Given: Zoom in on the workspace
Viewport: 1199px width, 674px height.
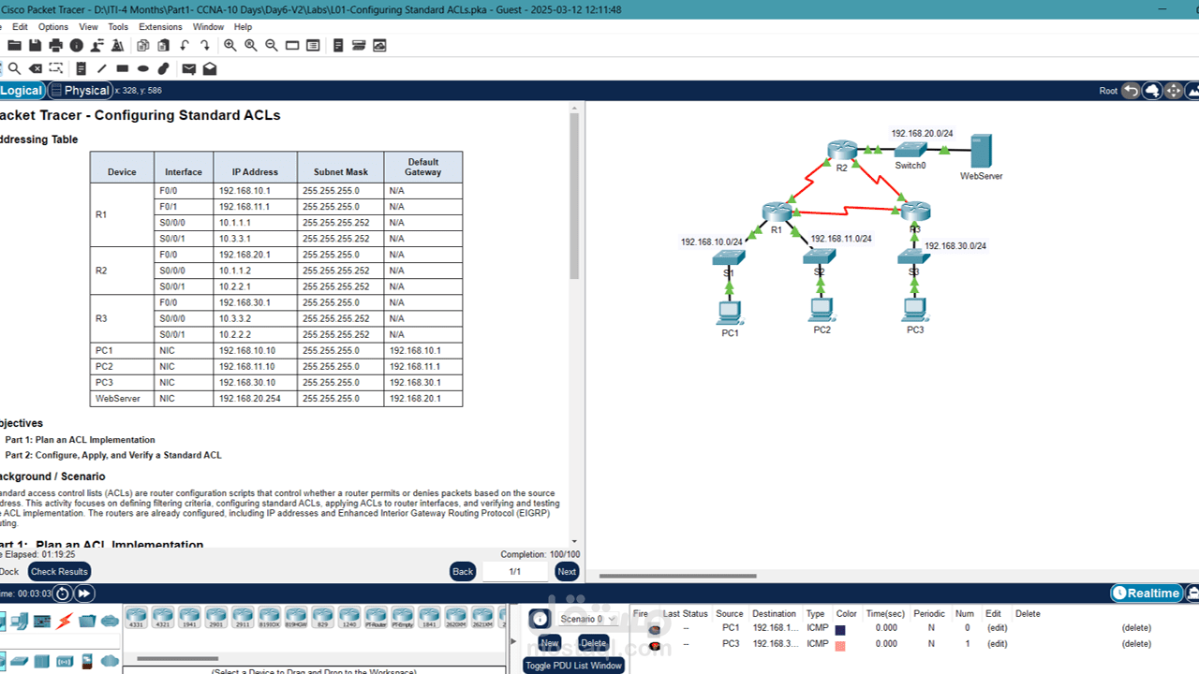Looking at the screenshot, I should pyautogui.click(x=230, y=45).
